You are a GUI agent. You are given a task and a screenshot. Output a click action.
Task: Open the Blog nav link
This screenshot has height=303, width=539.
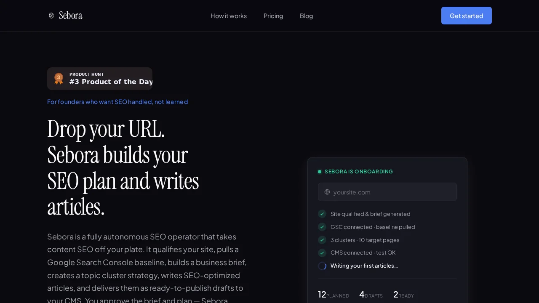(306, 16)
